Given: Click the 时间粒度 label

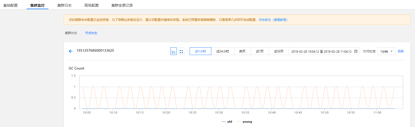Looking at the screenshot, I should [370, 51].
